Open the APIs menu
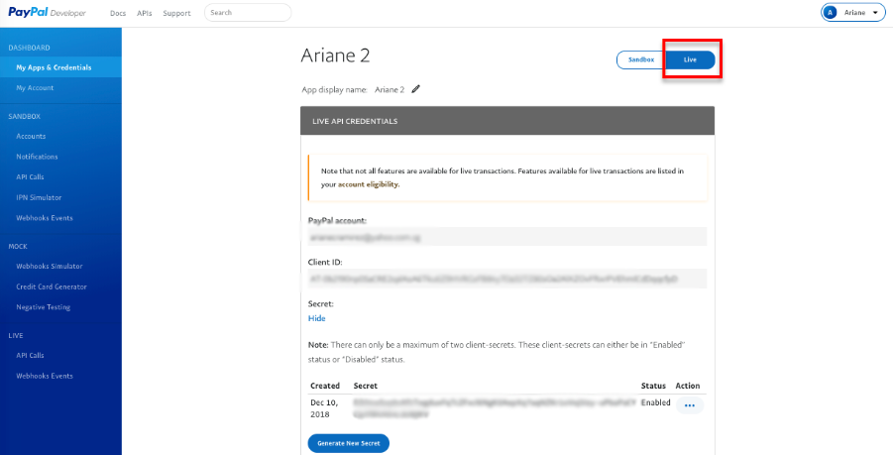The width and height of the screenshot is (893, 455). point(145,13)
